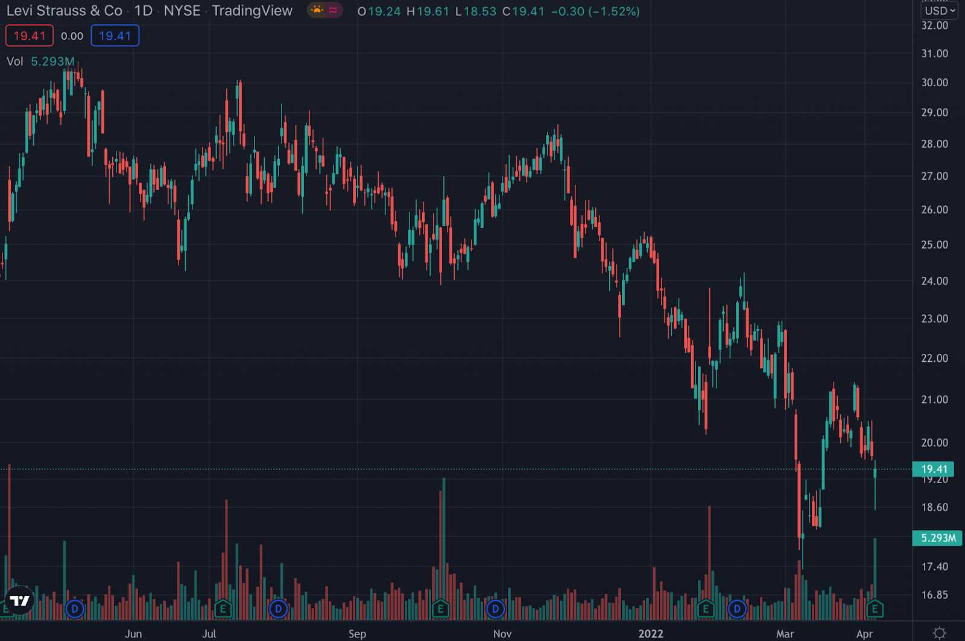Select the Vol indicator label
The width and height of the screenshot is (965, 641).
point(15,62)
